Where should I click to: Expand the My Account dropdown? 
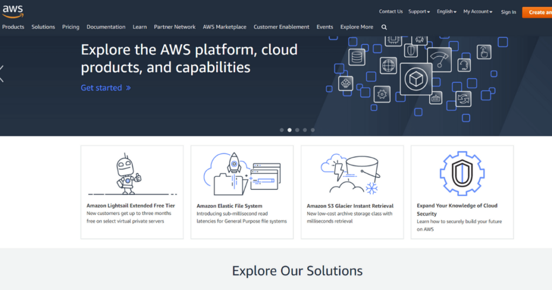pos(478,12)
